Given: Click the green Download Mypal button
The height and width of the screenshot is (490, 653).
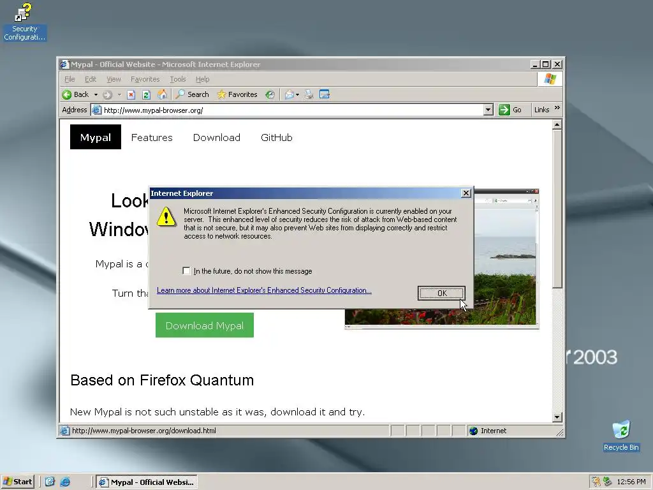Looking at the screenshot, I should pyautogui.click(x=205, y=325).
